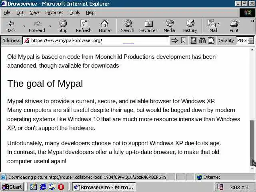Viewport: 256px width, 192px height.
Task: Click the bookmarks book icon
Action: (194, 40)
